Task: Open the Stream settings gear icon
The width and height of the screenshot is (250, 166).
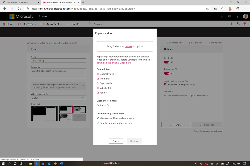Action: pyautogui.click(x=229, y=16)
